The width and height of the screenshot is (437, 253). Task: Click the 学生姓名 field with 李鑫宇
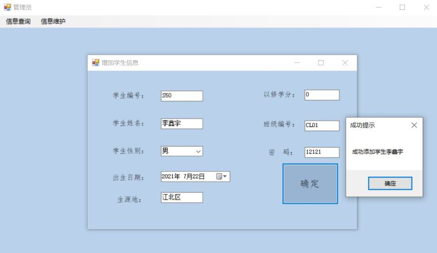point(182,124)
